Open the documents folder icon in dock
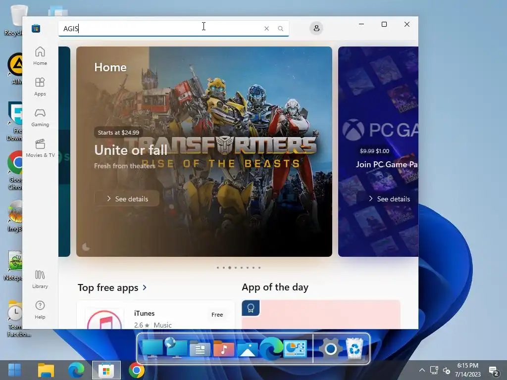 pyautogui.click(x=200, y=350)
